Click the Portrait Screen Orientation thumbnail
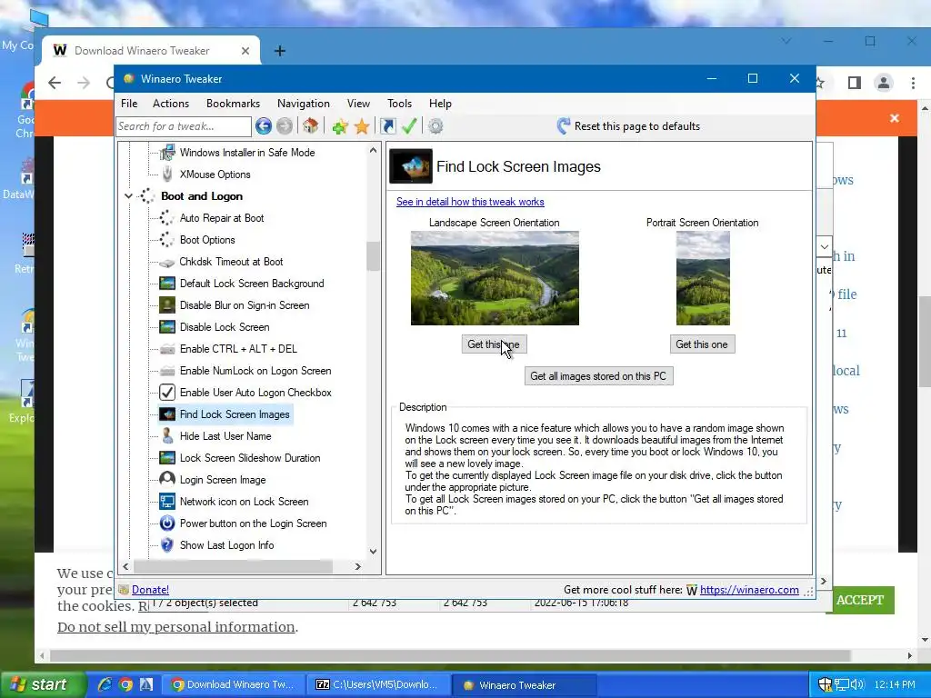 point(703,278)
